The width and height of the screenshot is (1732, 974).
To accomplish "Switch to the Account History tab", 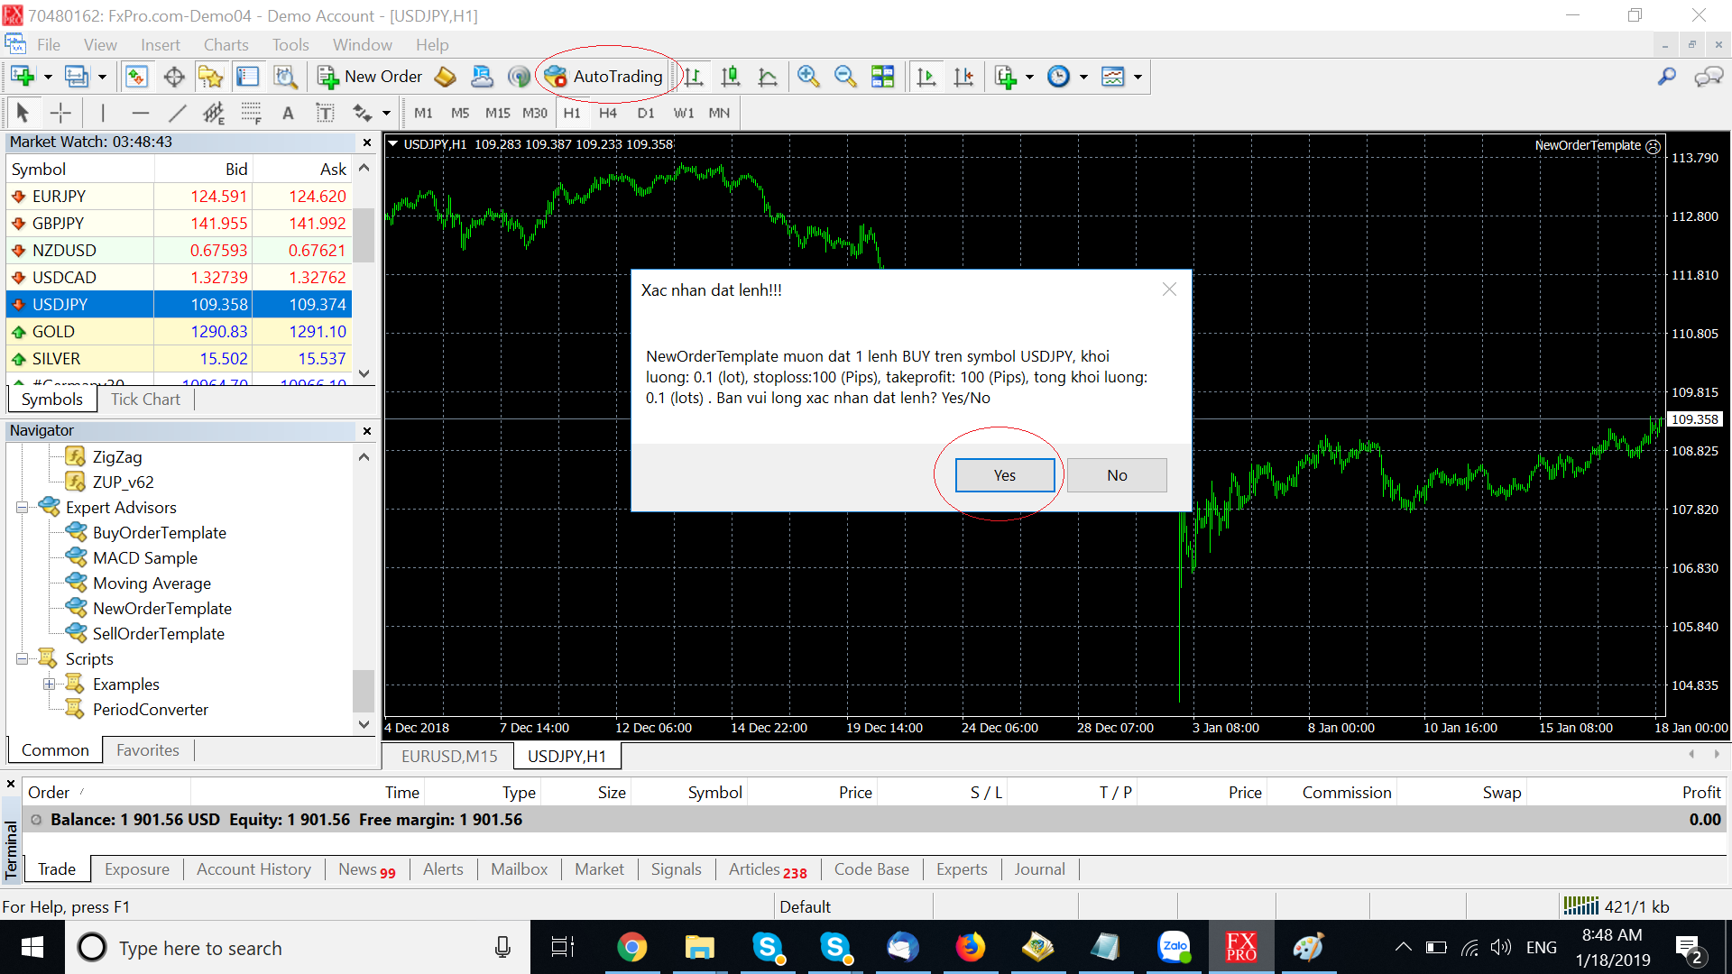I will pos(253,869).
